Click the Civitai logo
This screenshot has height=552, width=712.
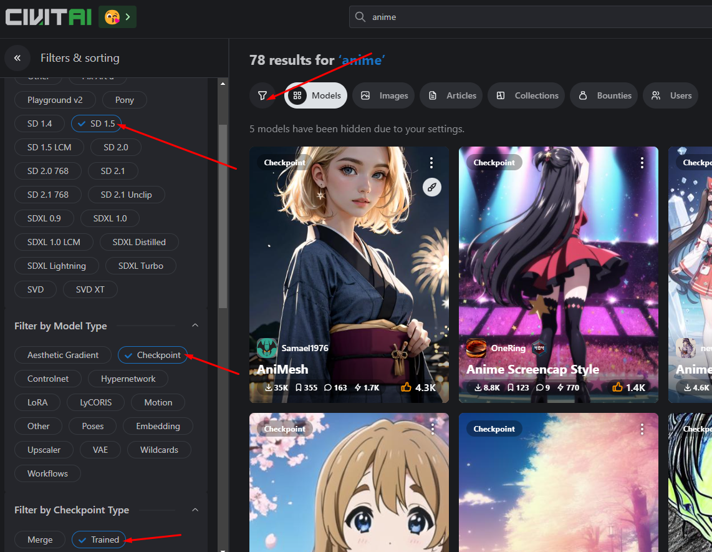click(48, 17)
